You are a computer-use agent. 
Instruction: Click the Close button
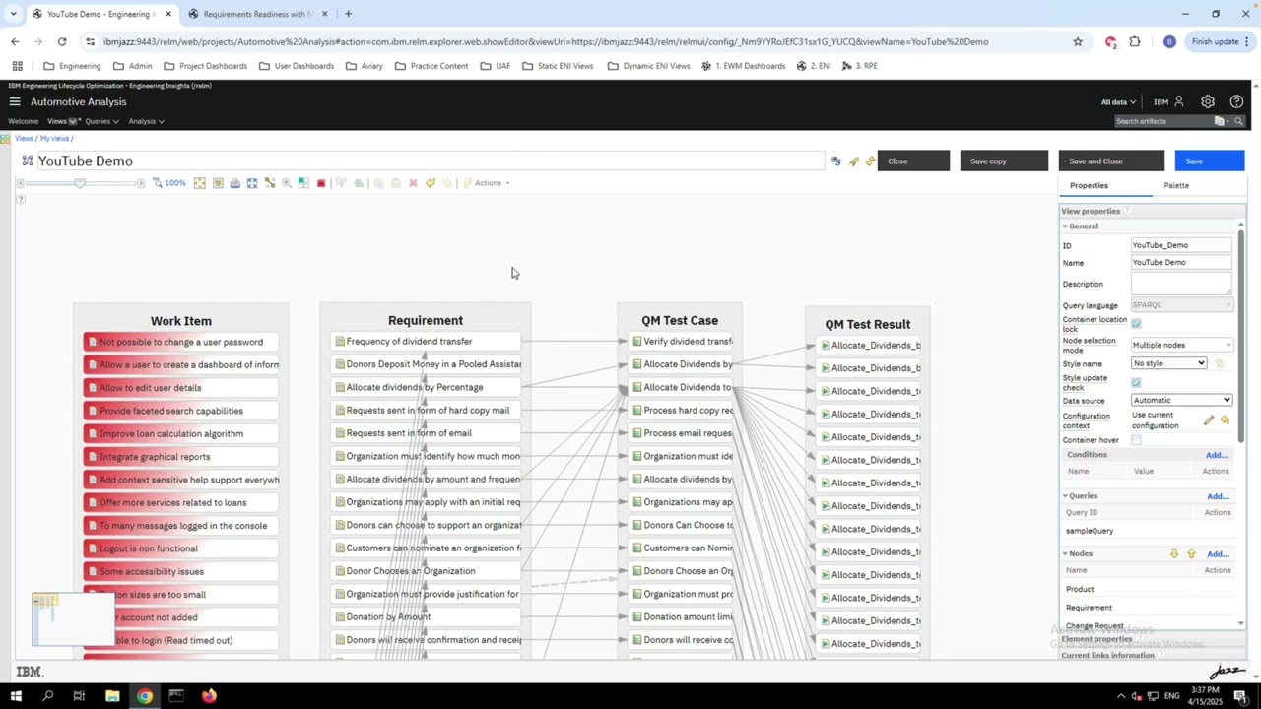point(913,161)
